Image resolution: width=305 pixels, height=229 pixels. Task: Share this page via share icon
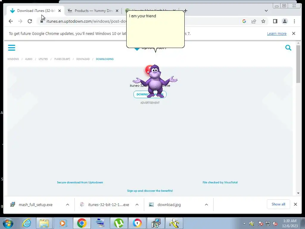coord(254,21)
